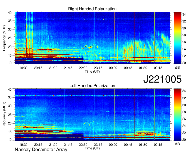Click the '30' value on the upper colorbar

coord(184,28)
